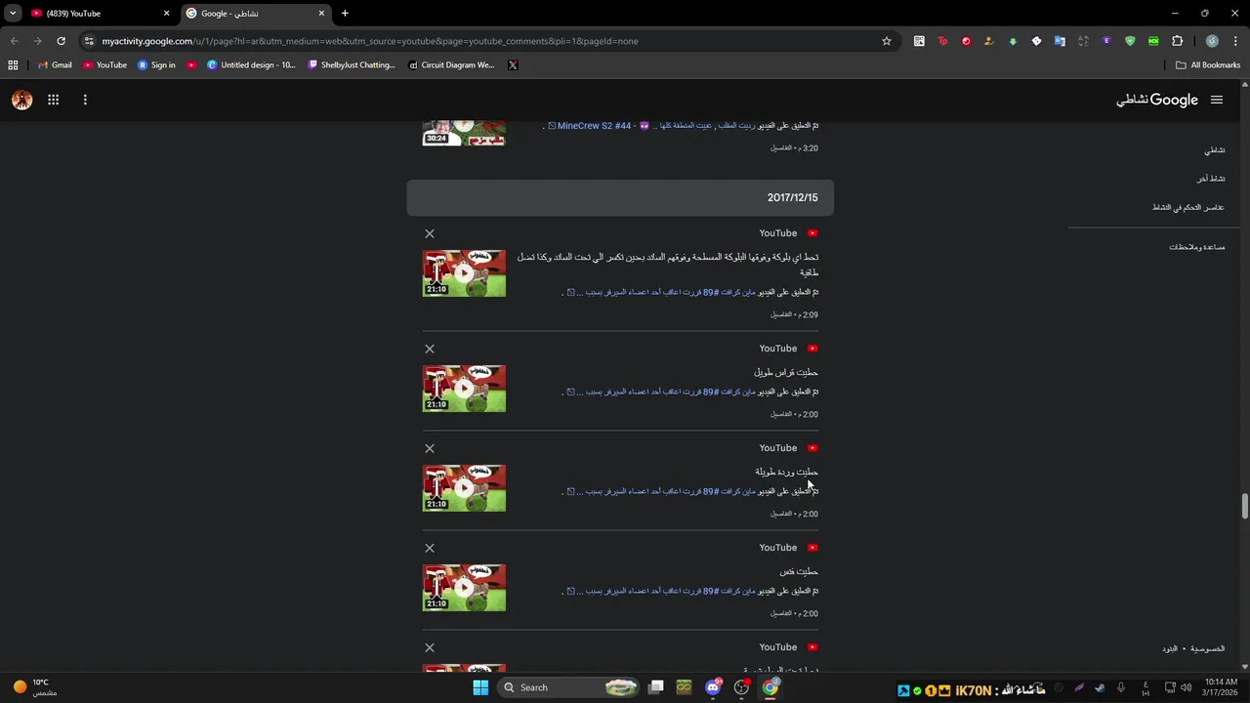Open the YouTube bookmark in the bookmarks bar
Viewport: 1250px width, 703px height.
(x=104, y=65)
